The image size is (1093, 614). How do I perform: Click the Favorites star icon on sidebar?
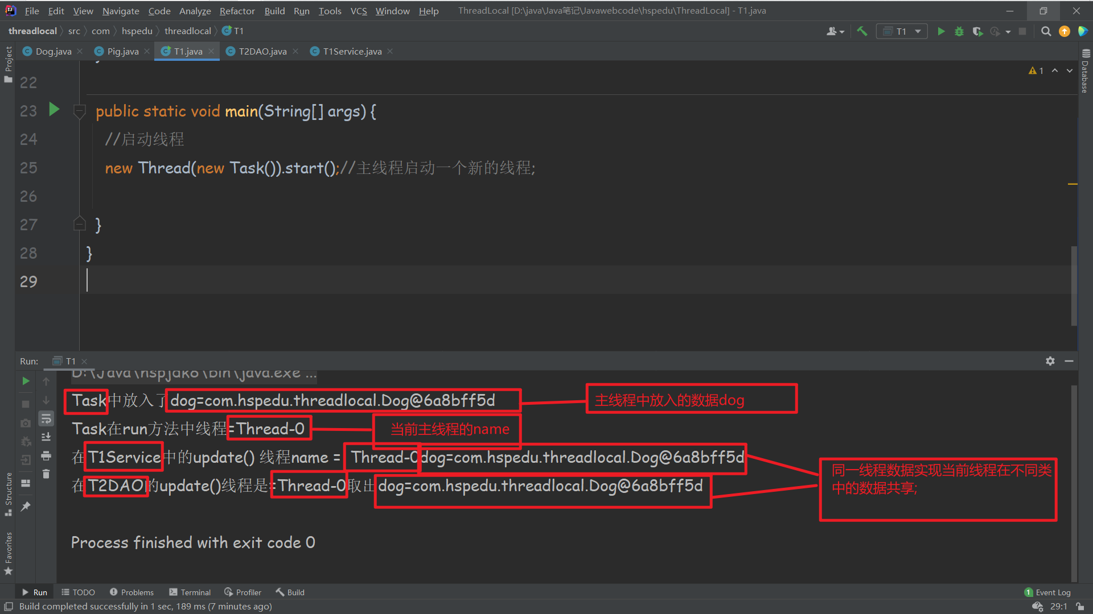point(9,571)
